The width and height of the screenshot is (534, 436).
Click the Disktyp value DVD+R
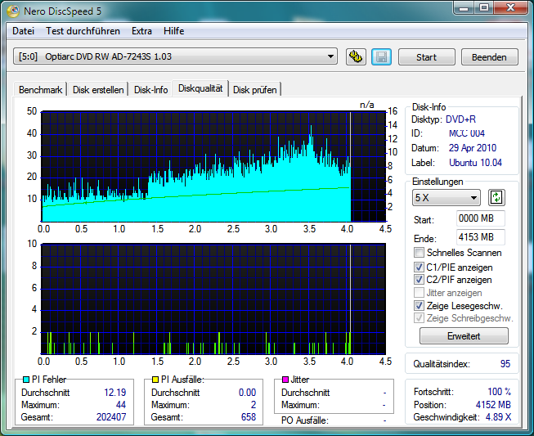(x=460, y=119)
